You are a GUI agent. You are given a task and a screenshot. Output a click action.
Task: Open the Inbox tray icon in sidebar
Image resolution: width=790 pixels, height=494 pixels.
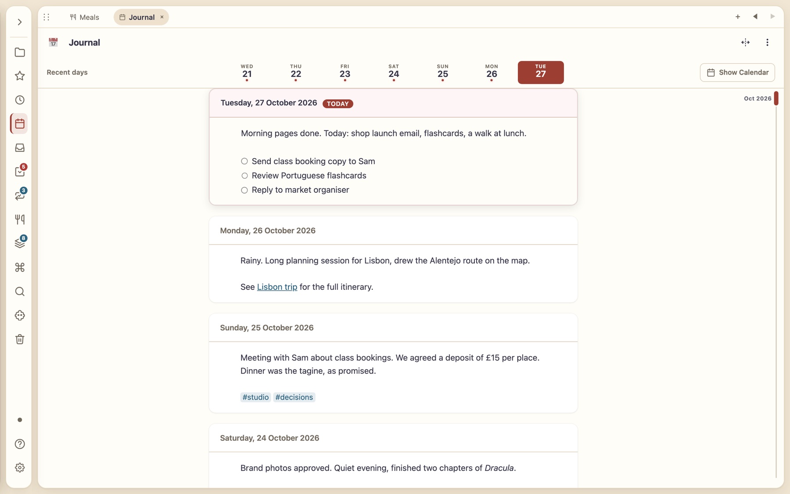[20, 148]
